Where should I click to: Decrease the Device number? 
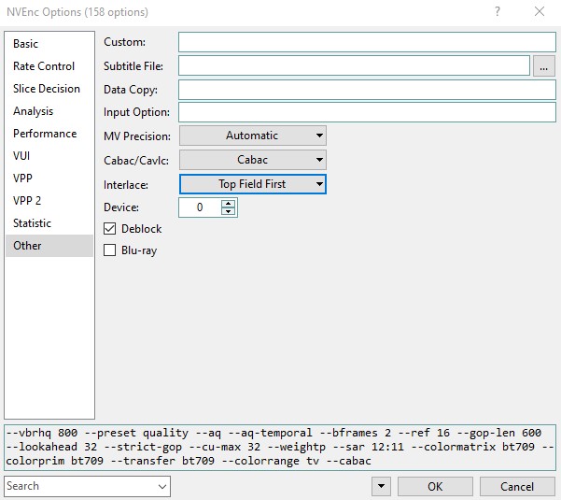tap(228, 211)
